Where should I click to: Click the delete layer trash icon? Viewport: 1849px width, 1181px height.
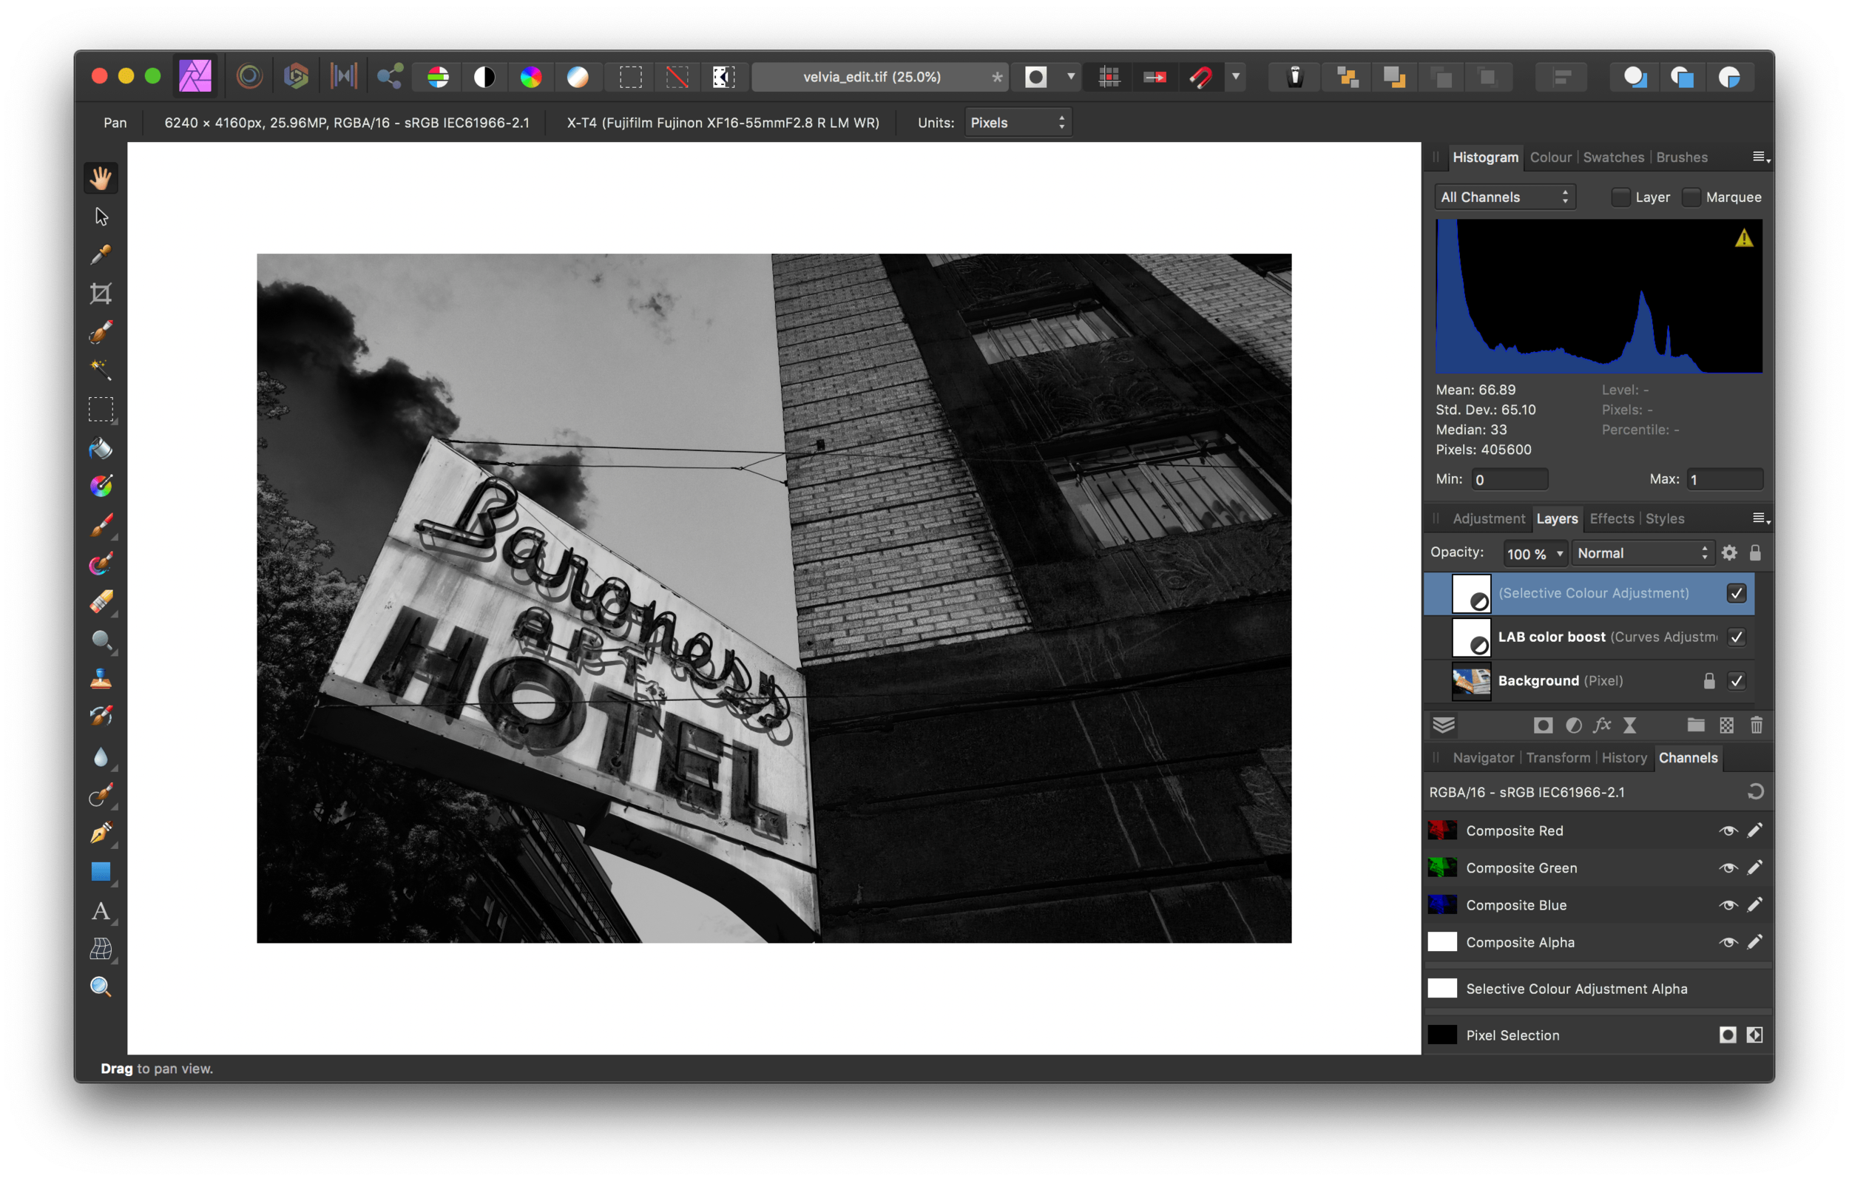1756,725
